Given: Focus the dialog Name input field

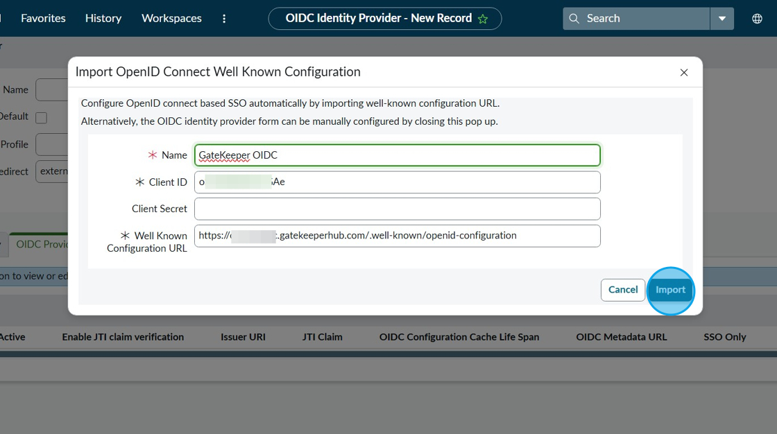Looking at the screenshot, I should (398, 155).
